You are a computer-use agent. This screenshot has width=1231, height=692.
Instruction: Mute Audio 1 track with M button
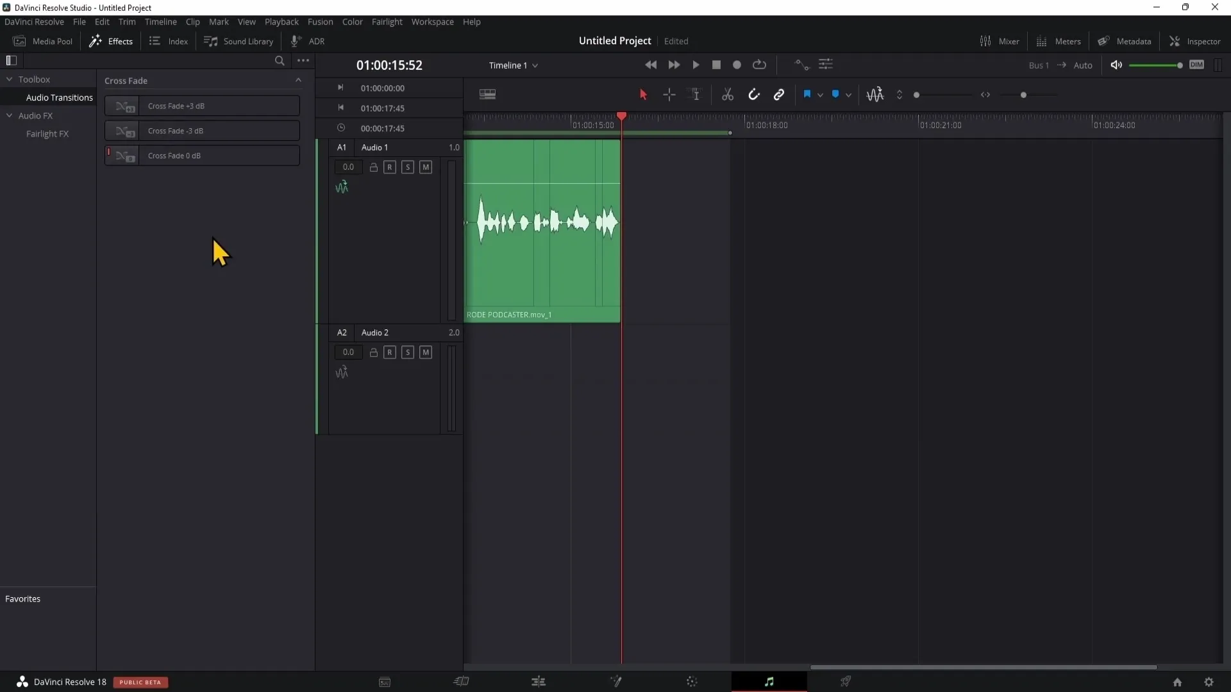coord(425,167)
